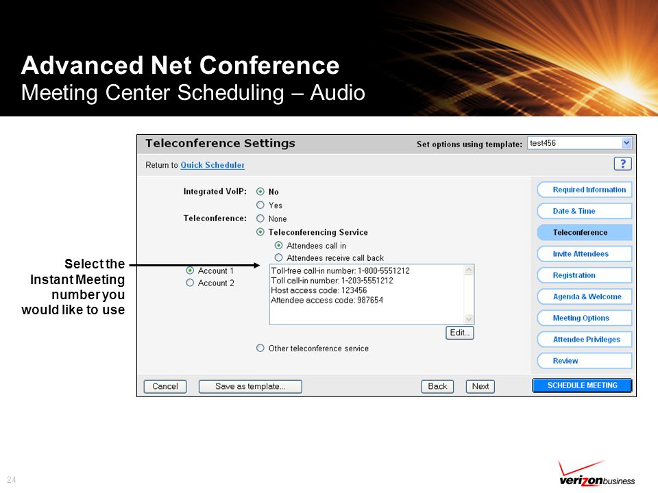Click Host access code: 123456 line
The image size is (658, 493).
pos(319,290)
